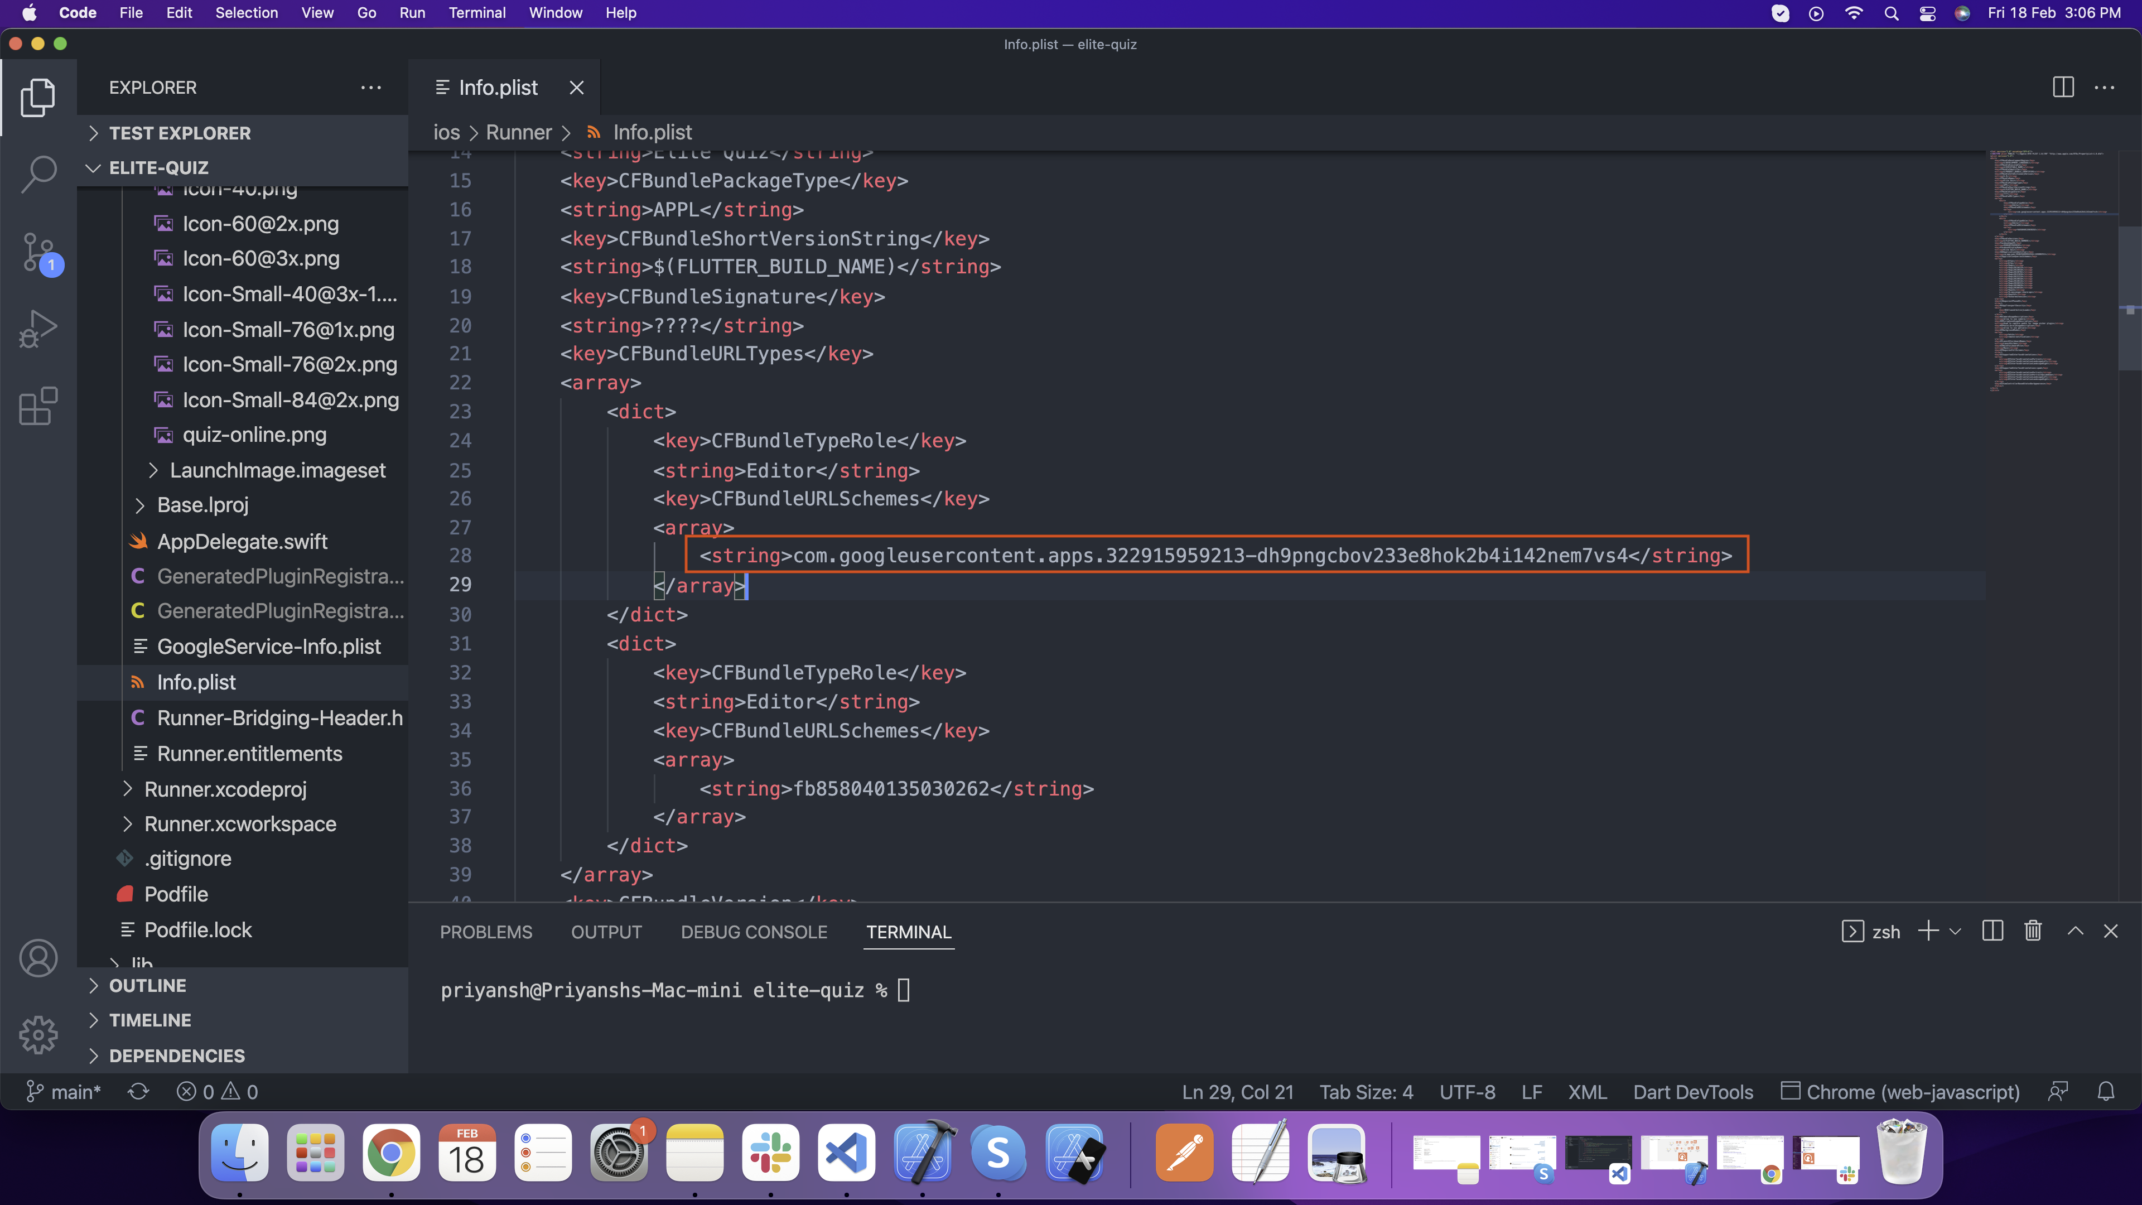Open the Extensions view
The width and height of the screenshot is (2142, 1205).
[x=38, y=407]
